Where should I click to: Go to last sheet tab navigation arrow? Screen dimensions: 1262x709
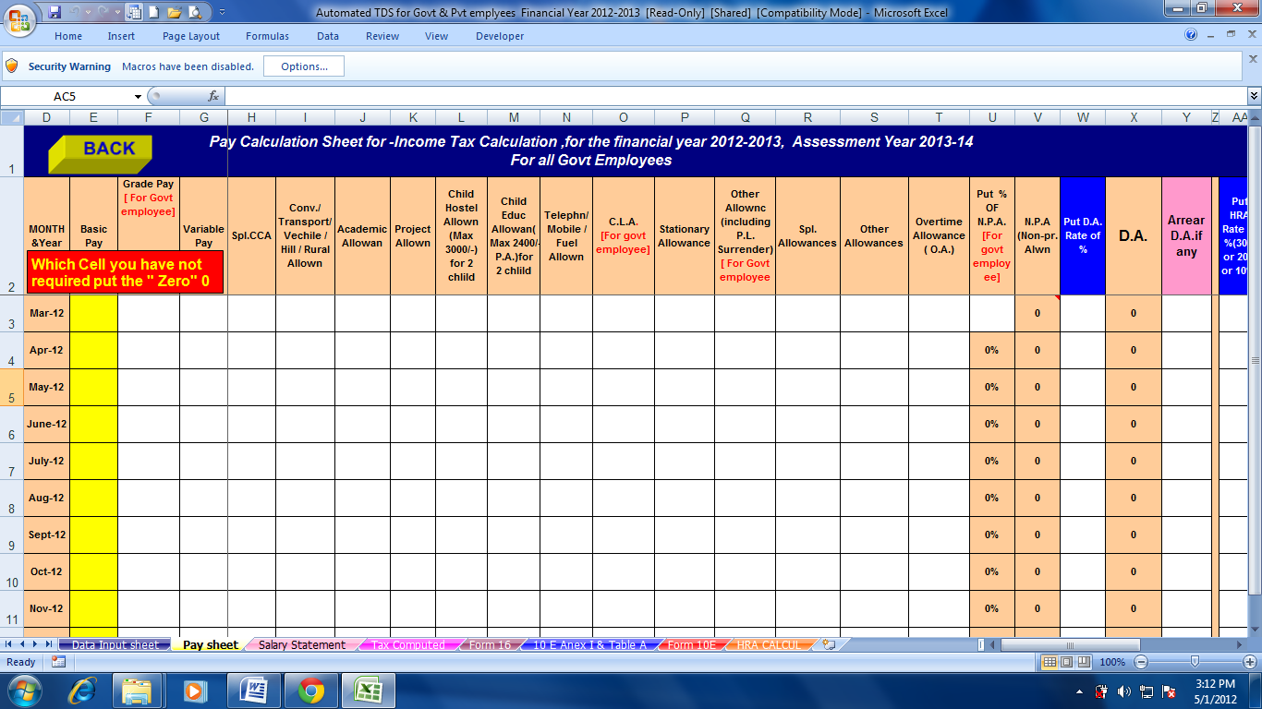[47, 644]
